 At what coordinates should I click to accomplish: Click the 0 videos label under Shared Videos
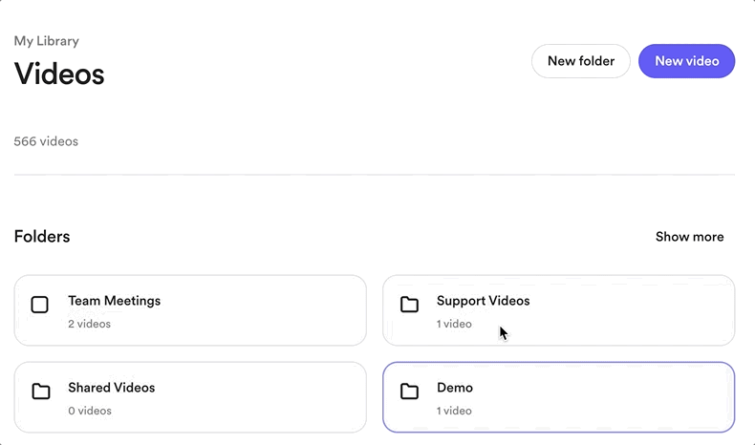click(90, 411)
